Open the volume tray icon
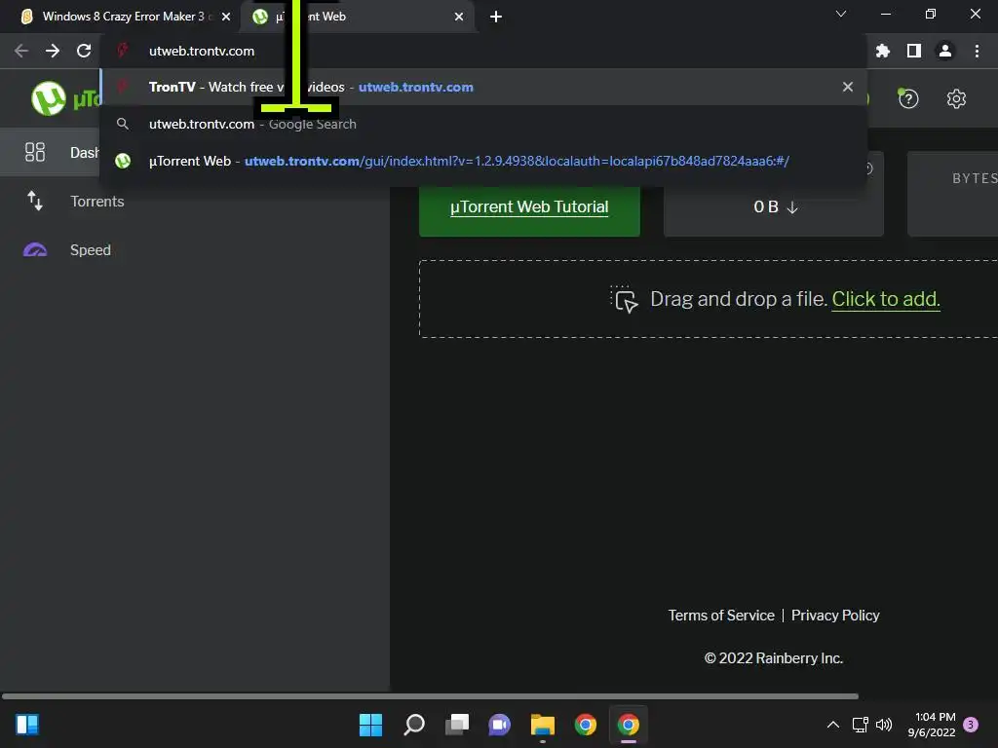The image size is (998, 748). [x=884, y=725]
